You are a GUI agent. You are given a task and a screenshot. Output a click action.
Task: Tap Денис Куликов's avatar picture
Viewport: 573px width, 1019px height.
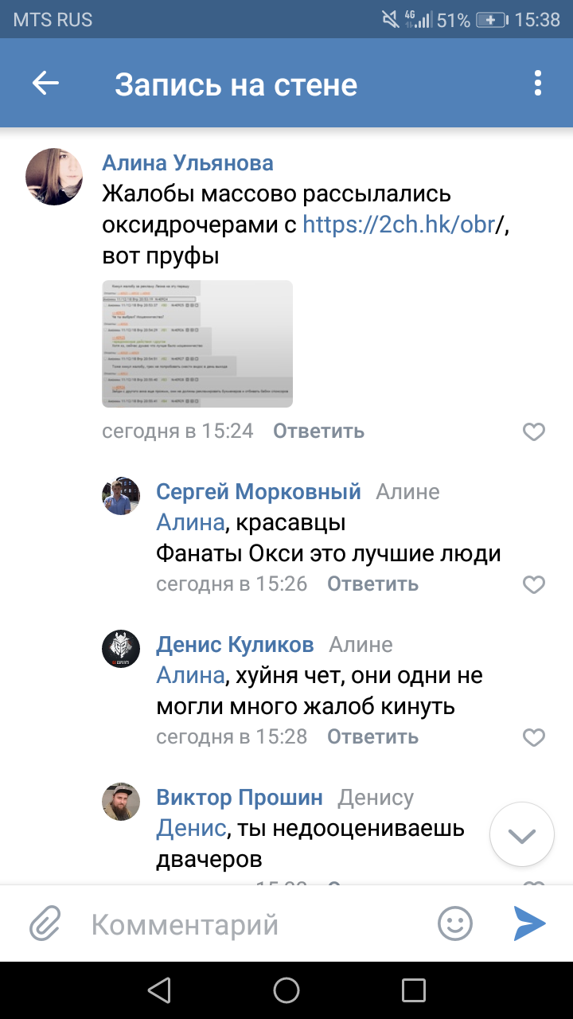pyautogui.click(x=121, y=649)
